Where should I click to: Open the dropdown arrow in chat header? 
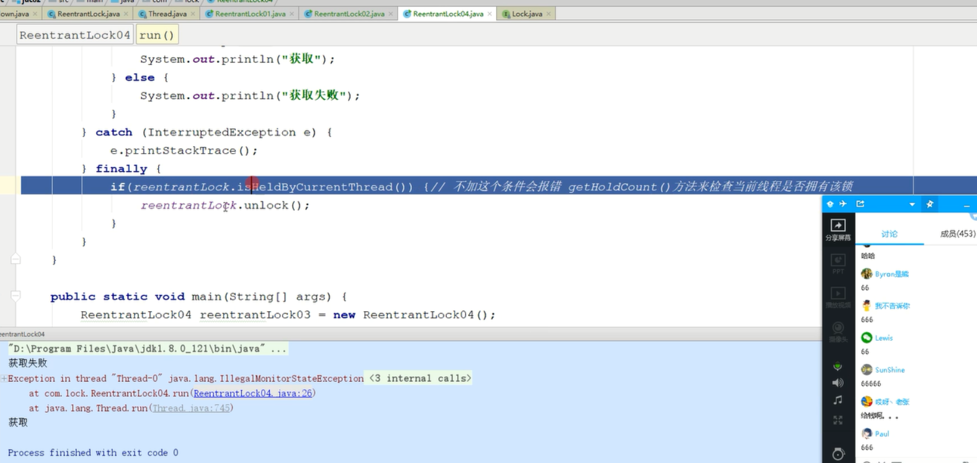(x=912, y=205)
